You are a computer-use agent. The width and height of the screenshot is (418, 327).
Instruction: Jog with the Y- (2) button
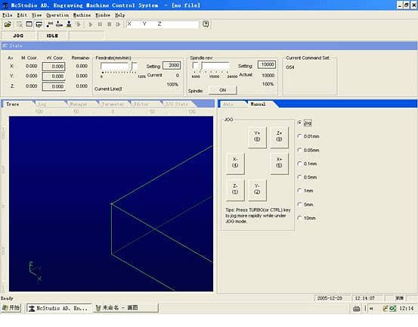pyautogui.click(x=257, y=189)
